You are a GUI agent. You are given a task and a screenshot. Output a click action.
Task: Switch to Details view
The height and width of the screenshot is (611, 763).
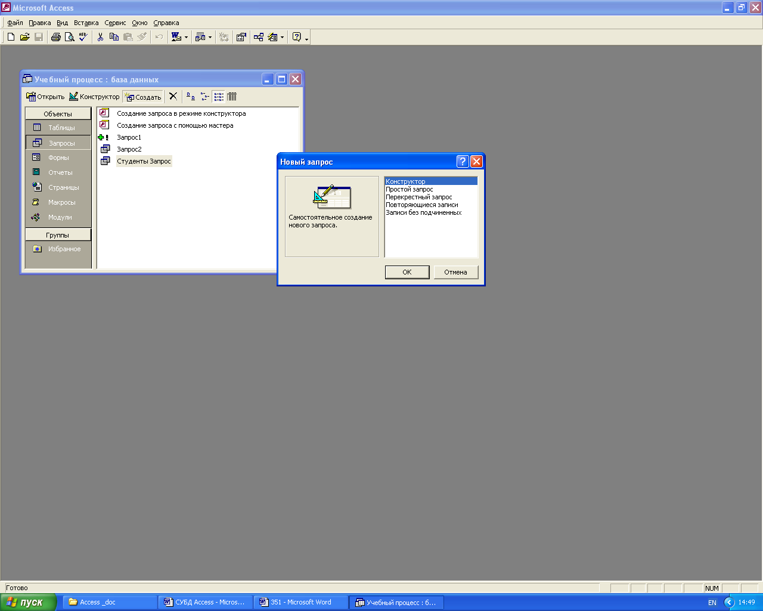coord(232,96)
